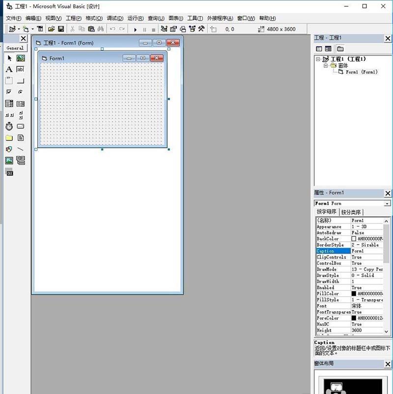The image size is (393, 394).
Task: Click the Start button to run the project
Action: (x=136, y=29)
